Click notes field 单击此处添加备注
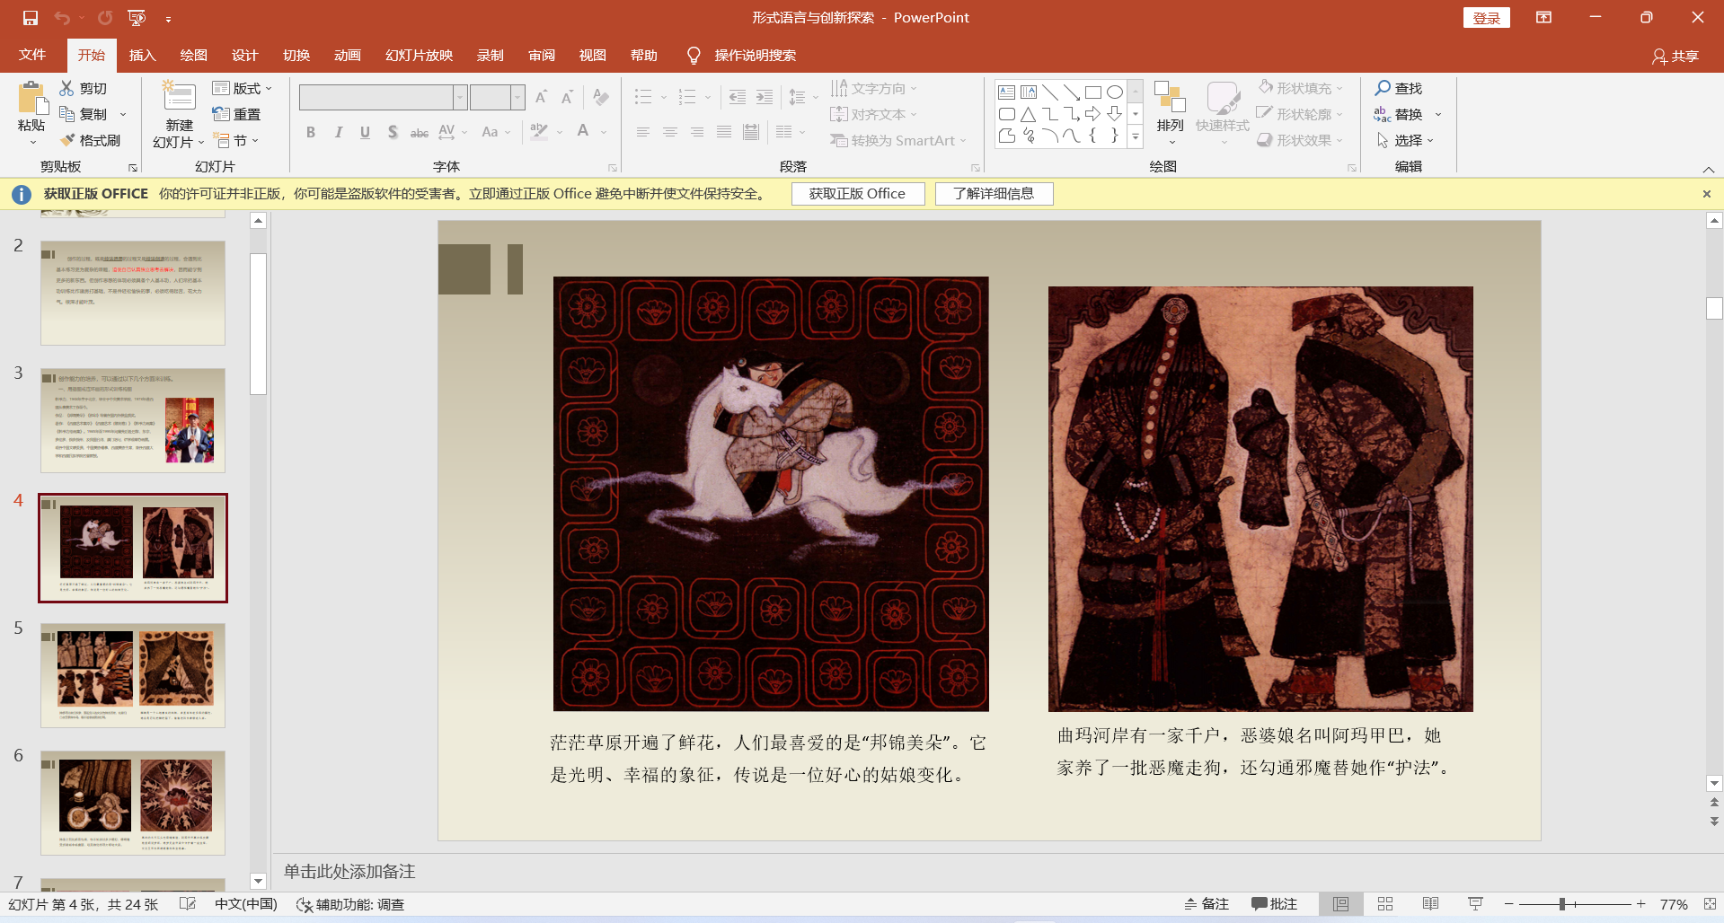This screenshot has height=923, width=1724. (x=349, y=871)
